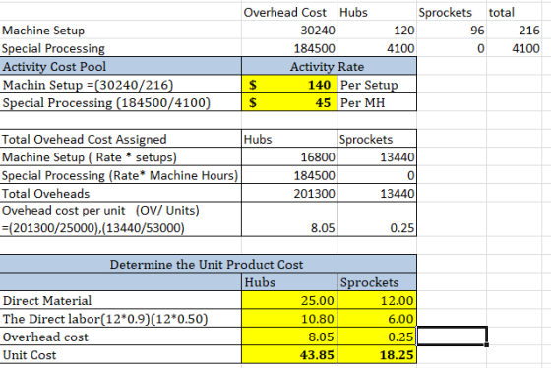Click the currently active empty selected cell
The width and height of the screenshot is (551, 368).
452,336
